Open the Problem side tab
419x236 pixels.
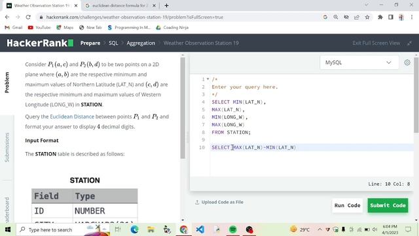(x=7, y=83)
